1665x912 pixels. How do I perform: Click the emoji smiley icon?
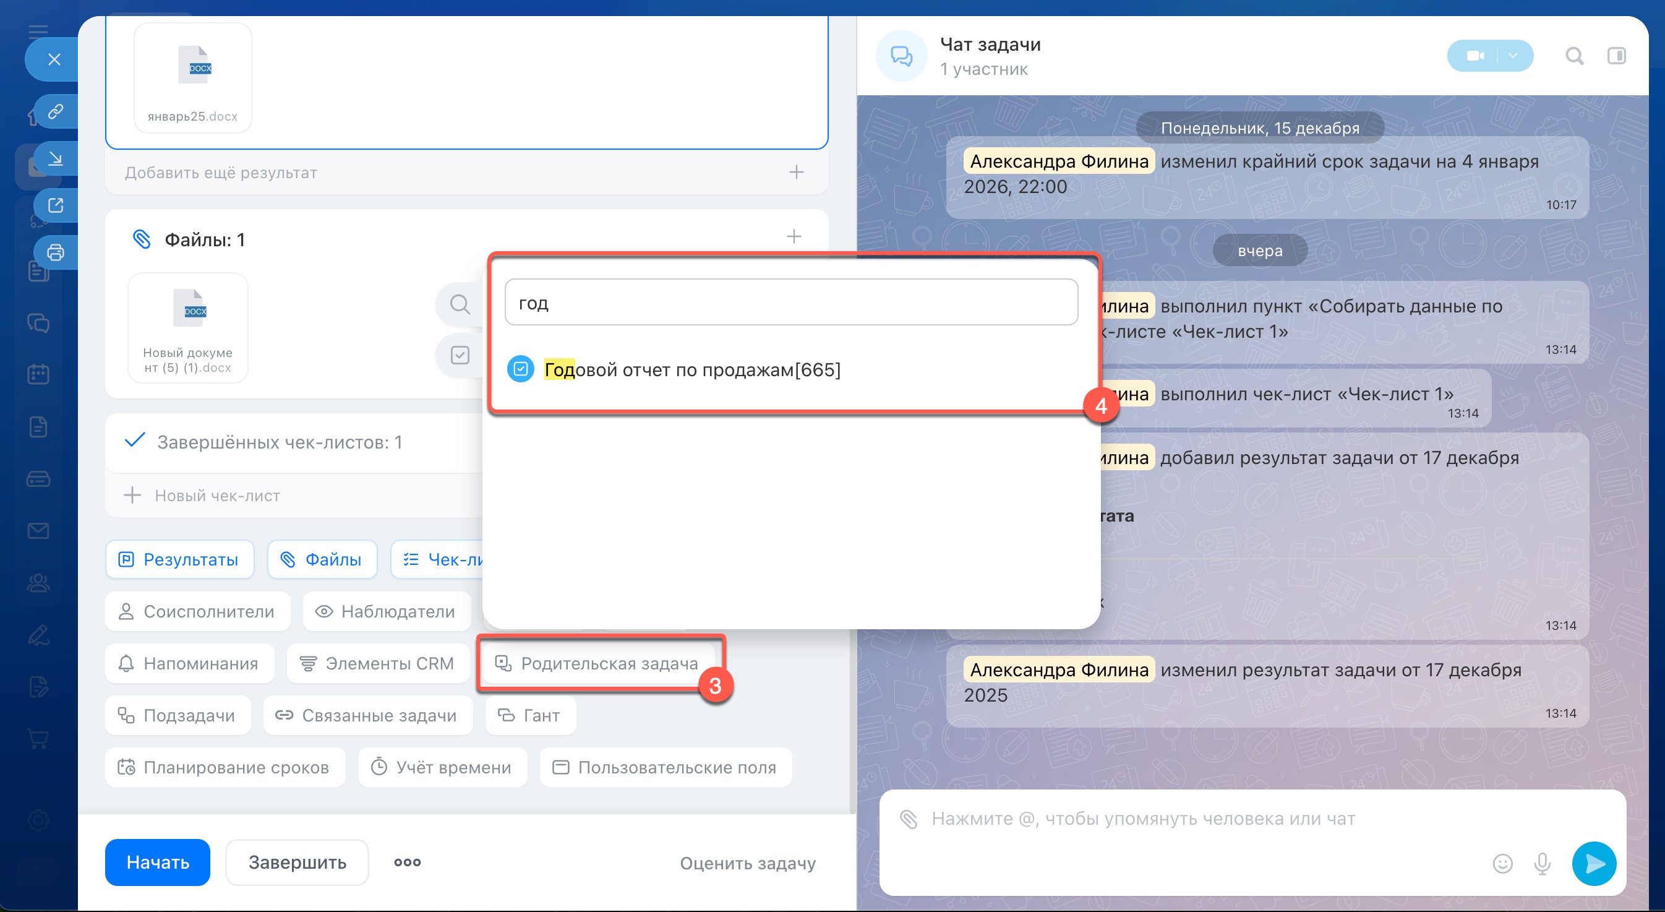(1502, 863)
